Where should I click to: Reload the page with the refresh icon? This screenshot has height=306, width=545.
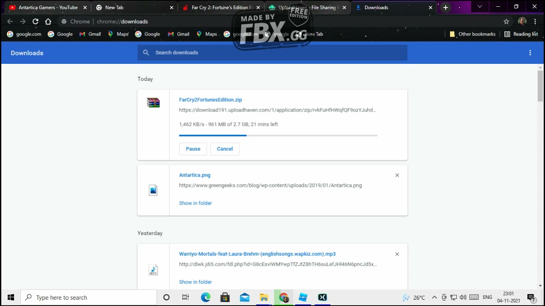pos(35,21)
